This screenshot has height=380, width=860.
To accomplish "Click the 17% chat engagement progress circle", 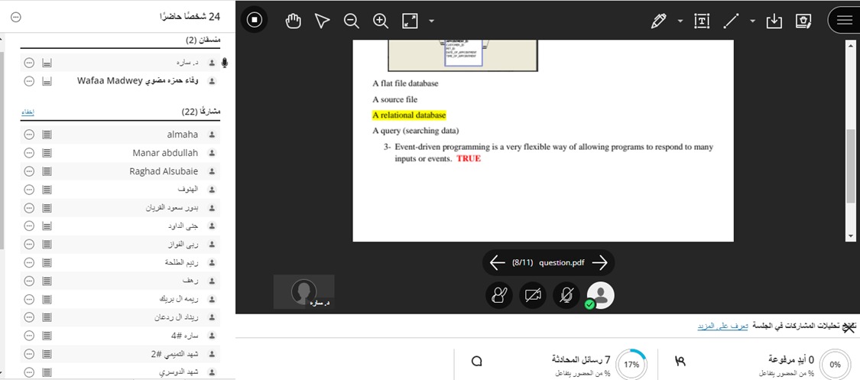I will 631,364.
